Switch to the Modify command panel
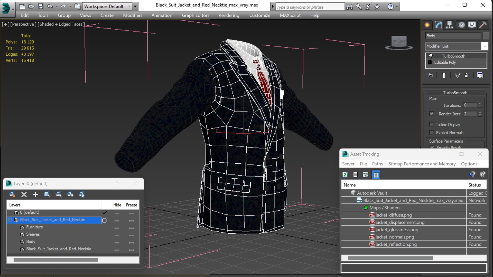Image resolution: width=493 pixels, height=277 pixels. coord(438,25)
